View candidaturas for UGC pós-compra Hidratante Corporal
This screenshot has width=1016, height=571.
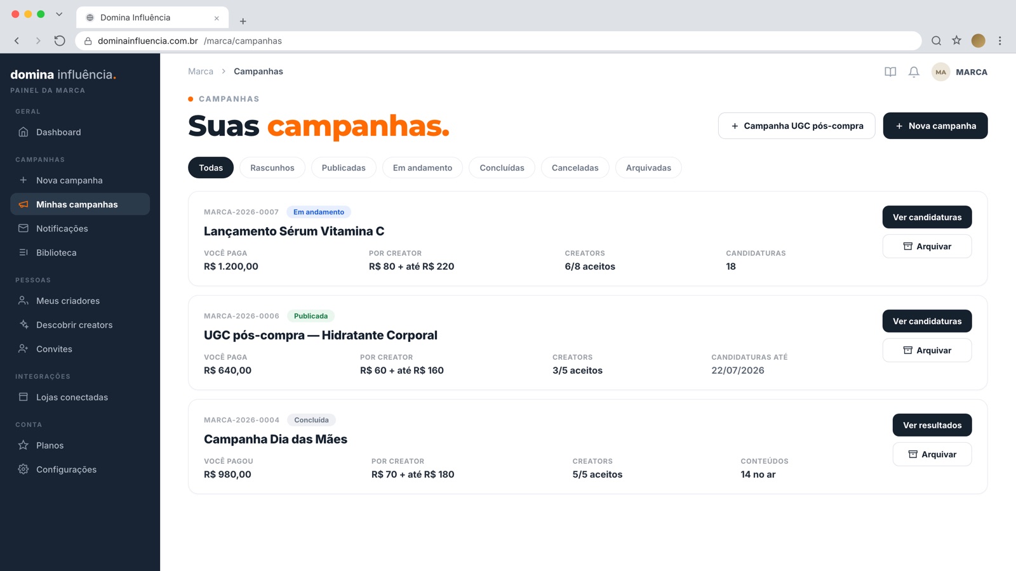(927, 321)
